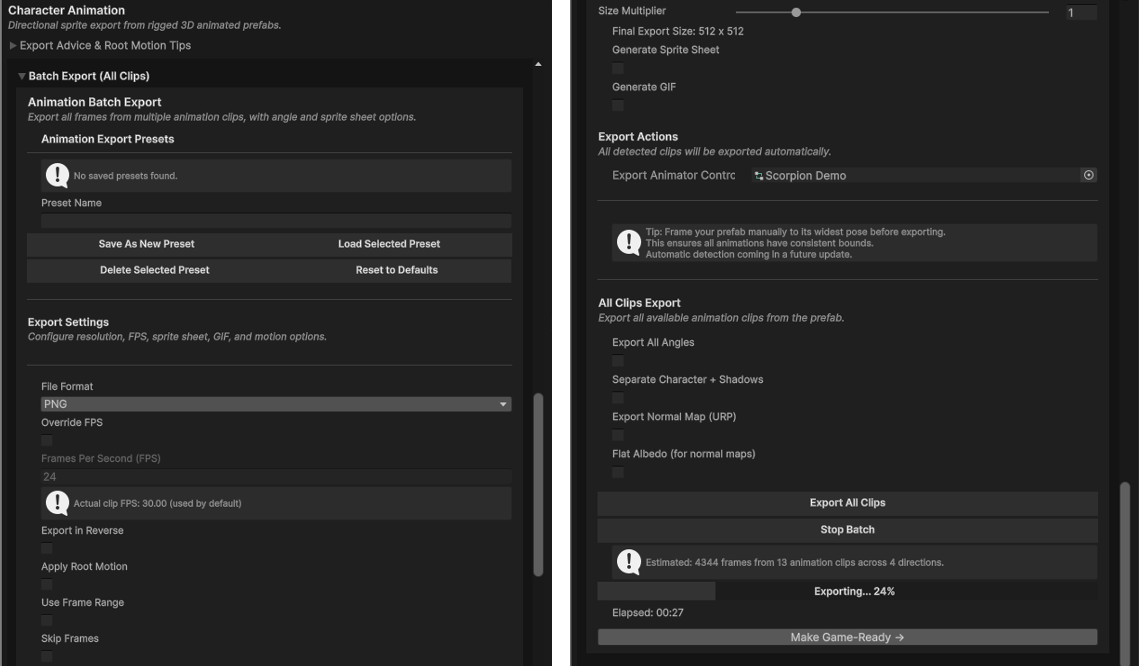Expand Export Advice & Root Motion Tips

(13, 45)
